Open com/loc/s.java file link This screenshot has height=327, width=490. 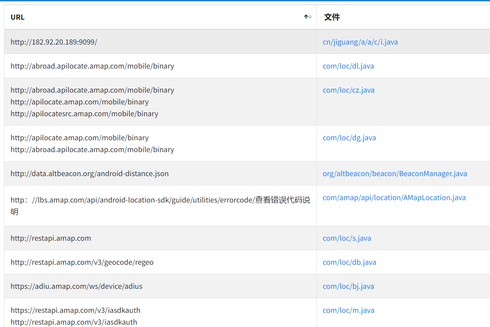tap(347, 238)
